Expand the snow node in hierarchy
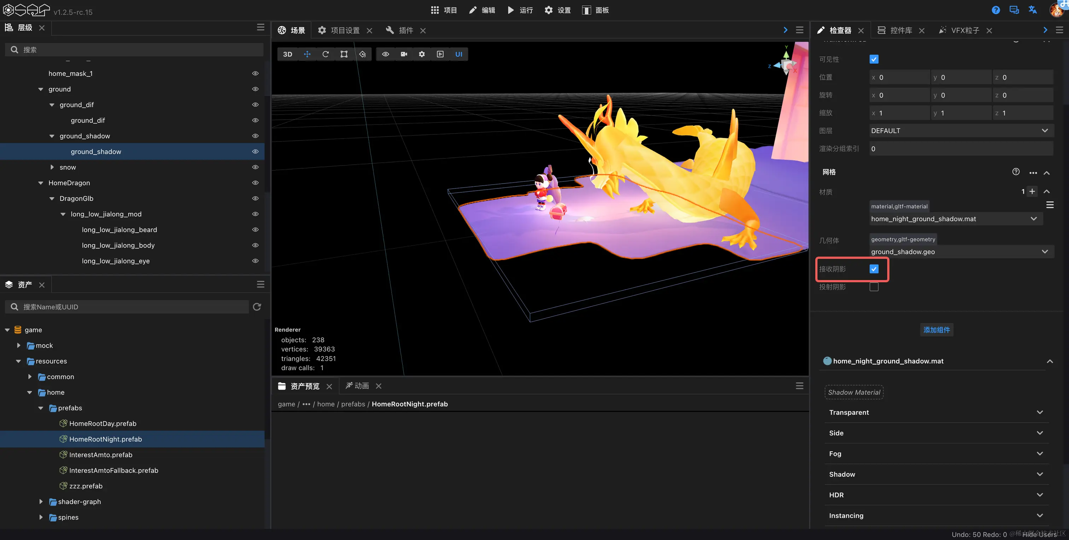Screen dimensions: 1069x540 (52, 167)
